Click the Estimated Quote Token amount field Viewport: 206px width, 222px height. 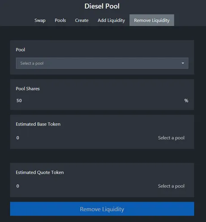[84, 186]
